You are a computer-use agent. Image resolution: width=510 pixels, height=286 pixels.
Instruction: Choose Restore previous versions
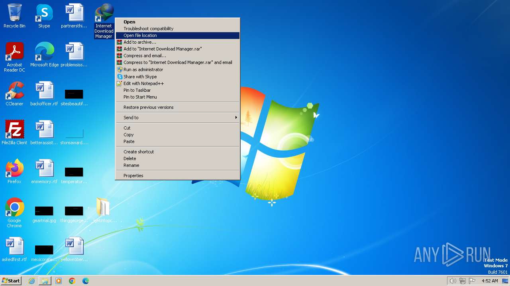pos(178,107)
